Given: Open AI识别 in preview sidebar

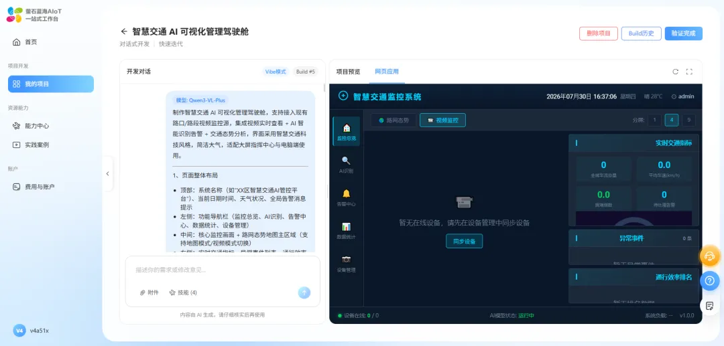Looking at the screenshot, I should pyautogui.click(x=346, y=165).
